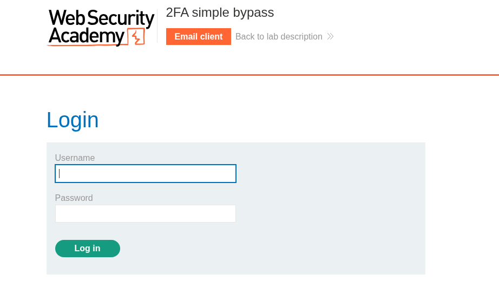Click the double chevron arrow icon
Viewport: 499px width, 300px height.
click(330, 36)
